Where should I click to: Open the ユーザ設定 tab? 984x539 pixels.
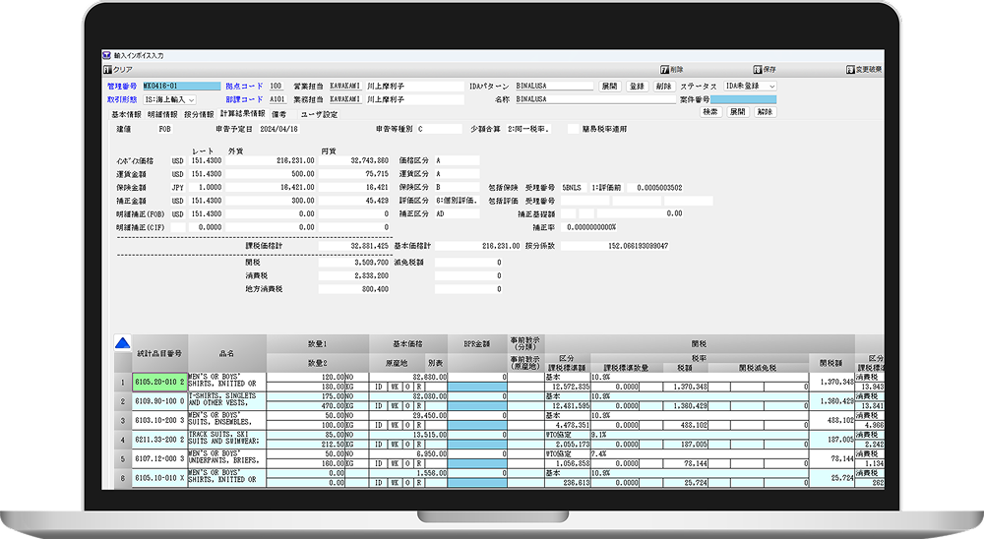(319, 115)
